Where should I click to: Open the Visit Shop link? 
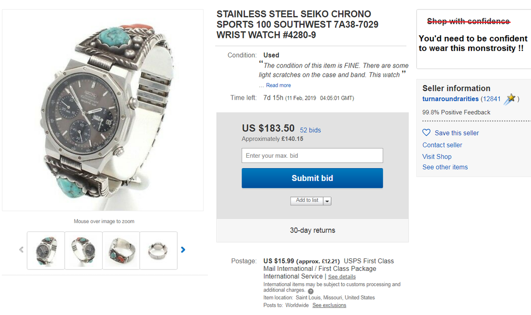point(437,157)
